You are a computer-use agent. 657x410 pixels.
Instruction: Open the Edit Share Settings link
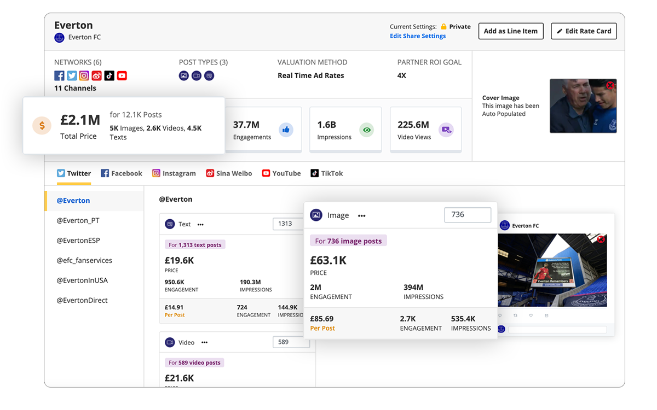coord(418,36)
